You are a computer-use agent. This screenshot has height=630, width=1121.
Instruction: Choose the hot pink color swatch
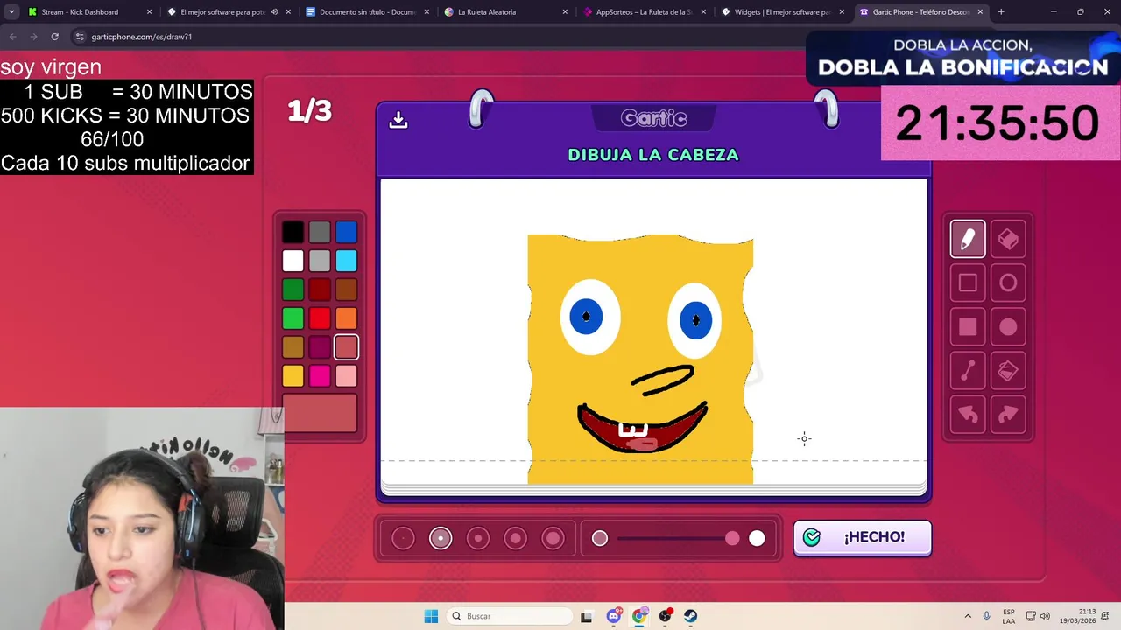click(320, 376)
